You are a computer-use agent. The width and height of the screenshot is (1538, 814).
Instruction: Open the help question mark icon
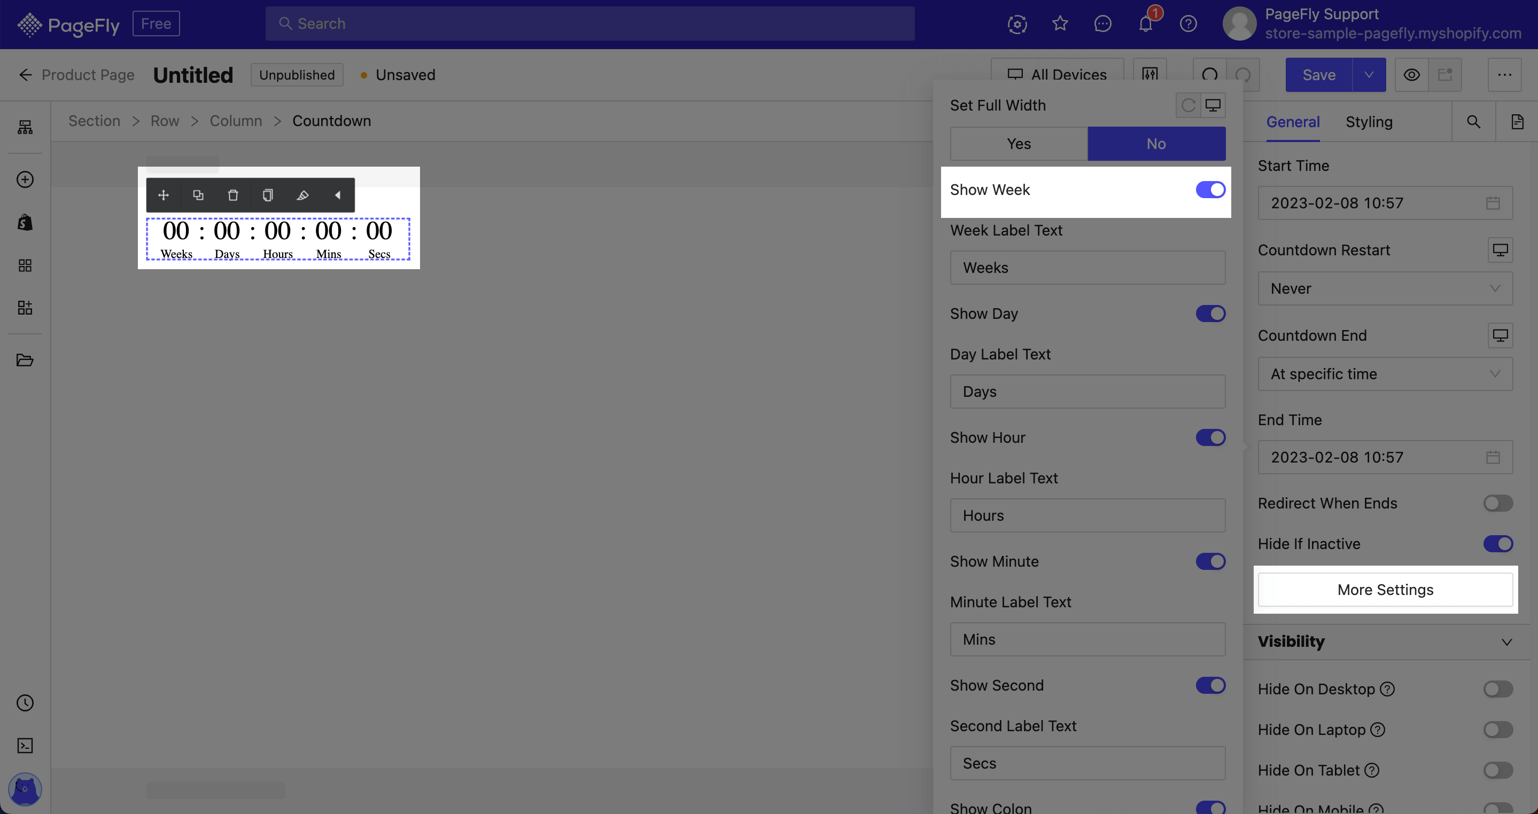(x=1188, y=24)
